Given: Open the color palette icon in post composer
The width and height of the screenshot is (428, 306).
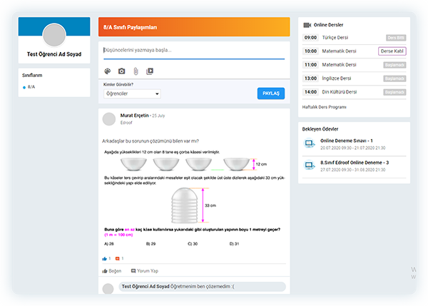Looking at the screenshot, I should pos(108,71).
